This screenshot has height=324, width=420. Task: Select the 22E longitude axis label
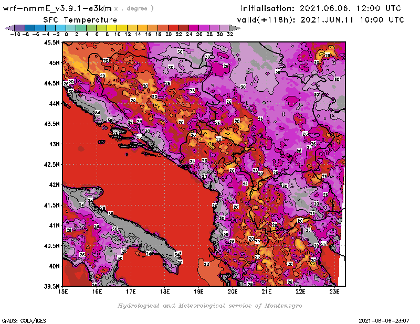pos(300,291)
